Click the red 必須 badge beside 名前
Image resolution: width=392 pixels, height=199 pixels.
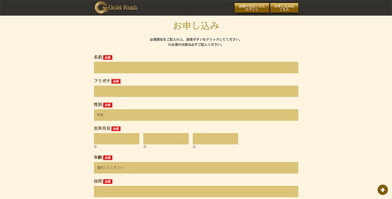pyautogui.click(x=108, y=57)
